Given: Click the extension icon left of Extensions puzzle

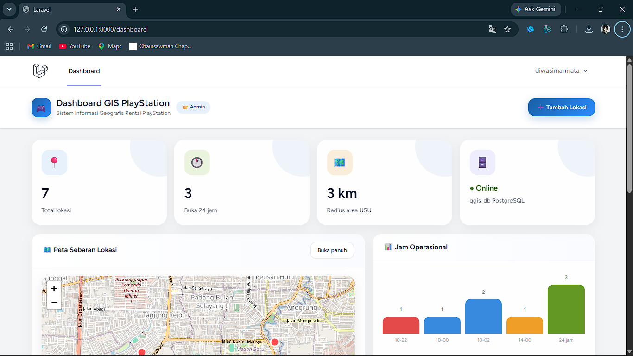Looking at the screenshot, I should (547, 29).
